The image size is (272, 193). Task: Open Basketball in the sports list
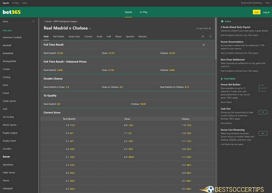(8, 53)
